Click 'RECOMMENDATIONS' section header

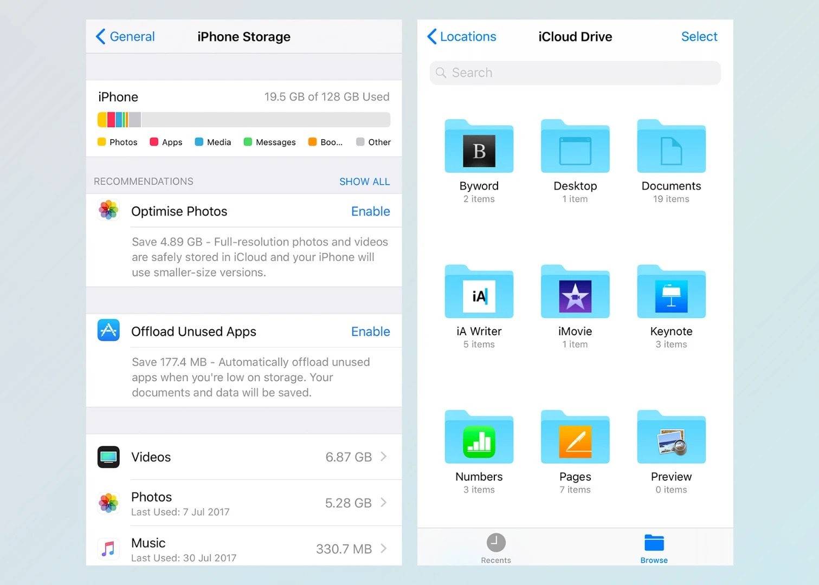click(144, 181)
